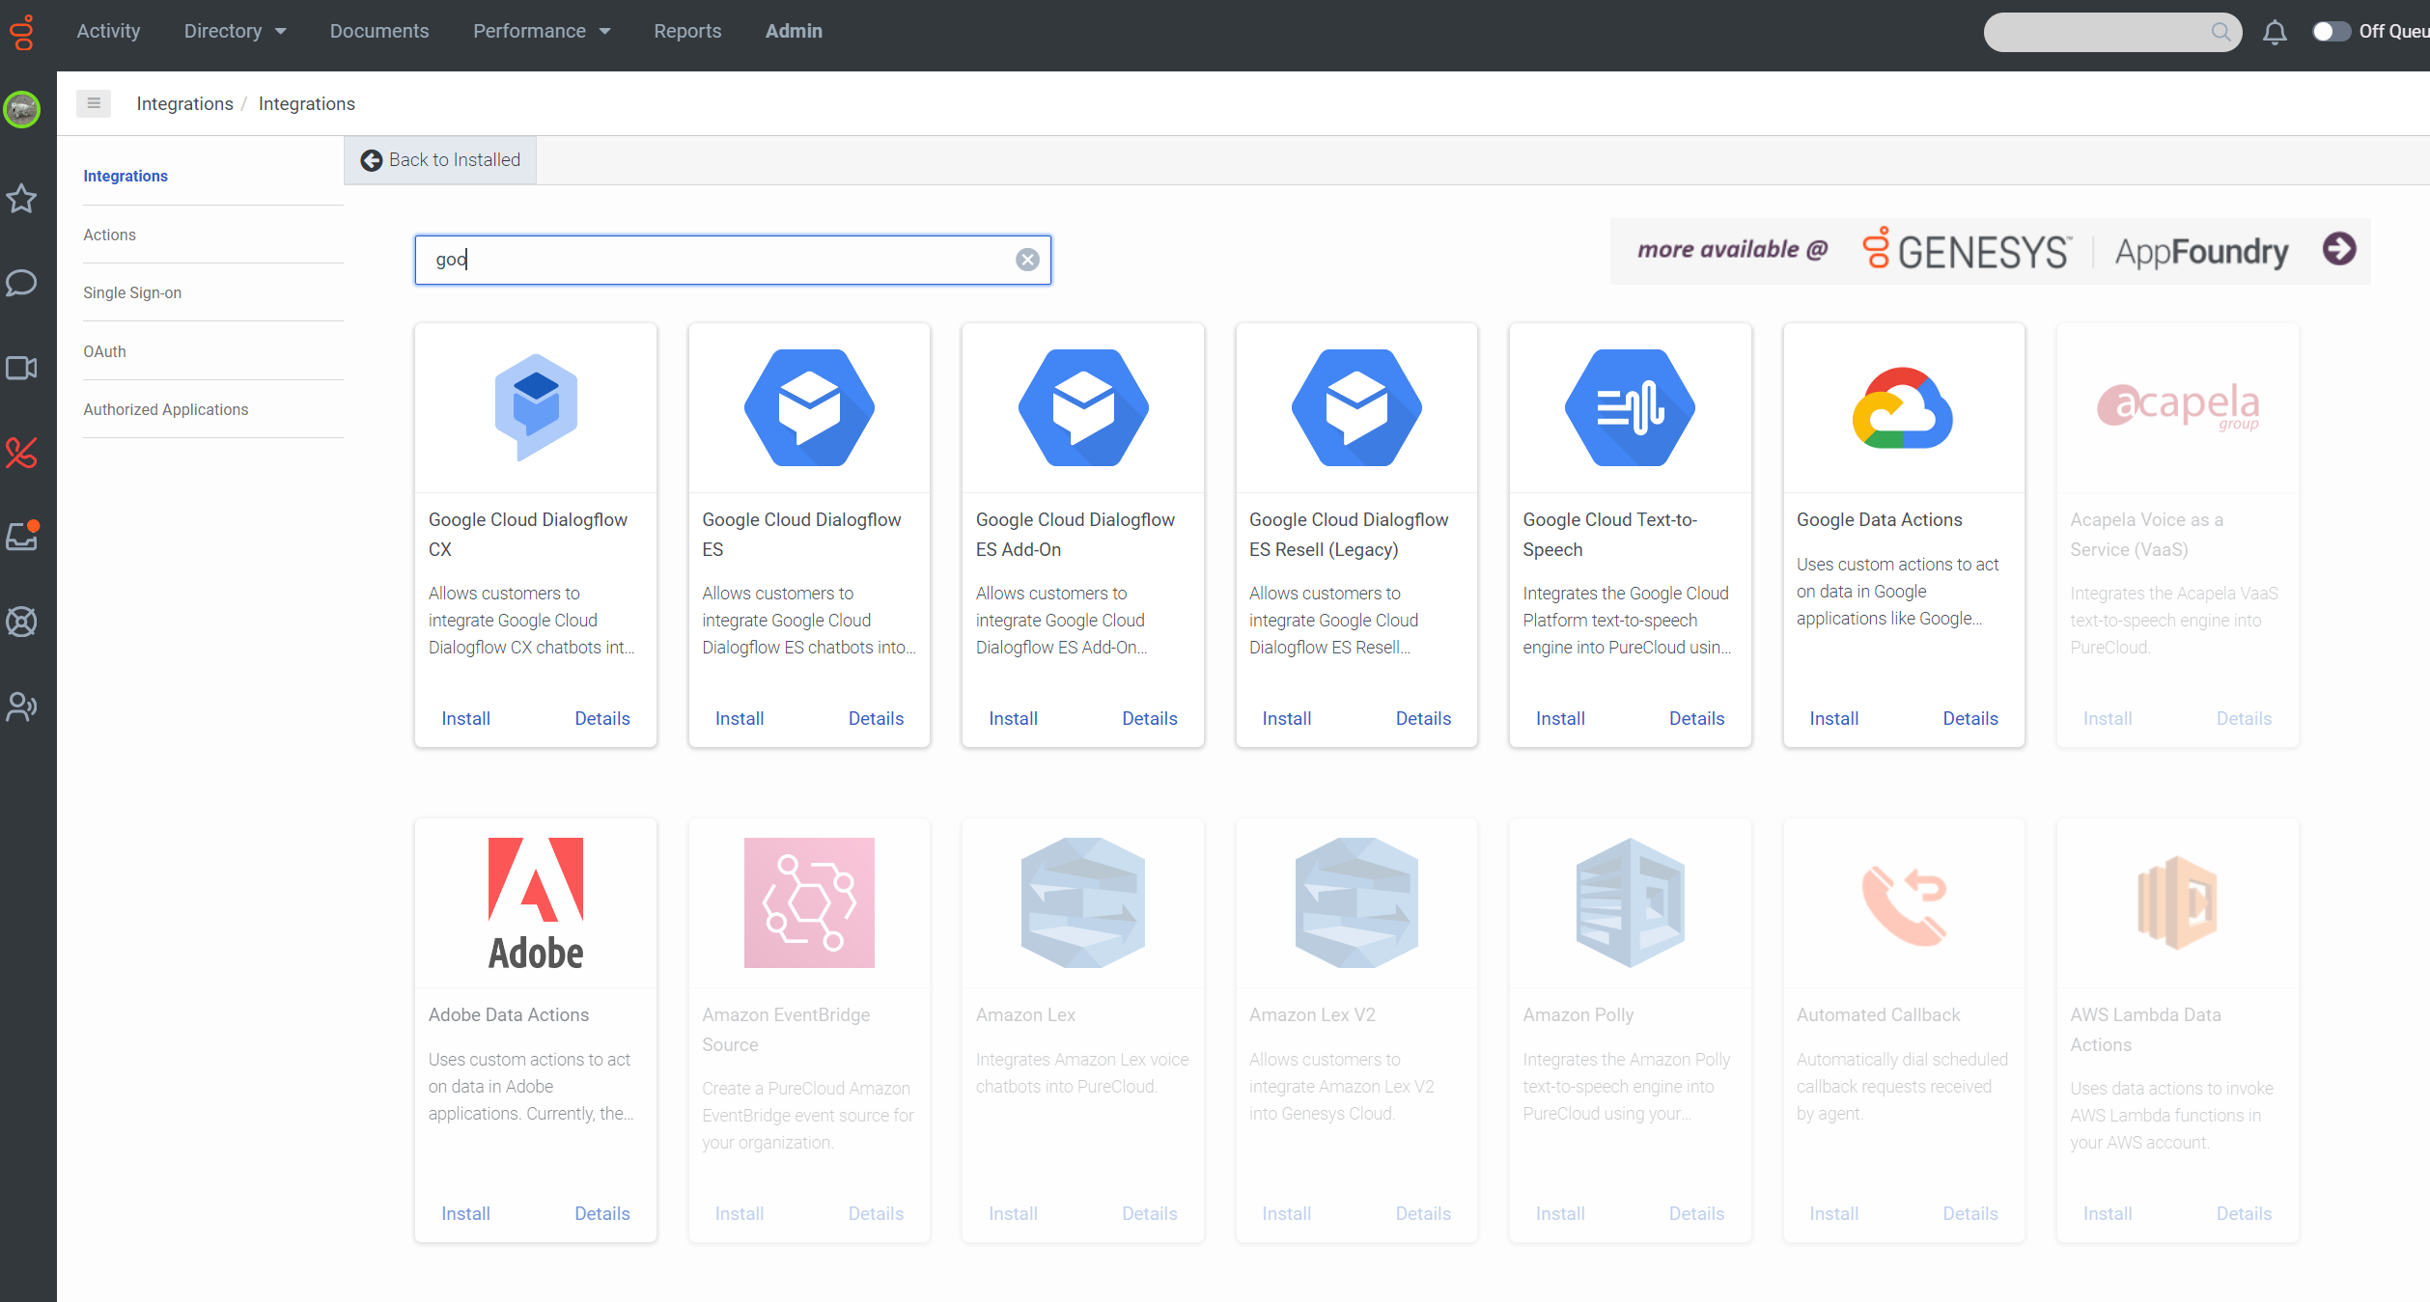This screenshot has width=2430, height=1302.
Task: Open notifications via the bell icon
Action: pos(2275,31)
